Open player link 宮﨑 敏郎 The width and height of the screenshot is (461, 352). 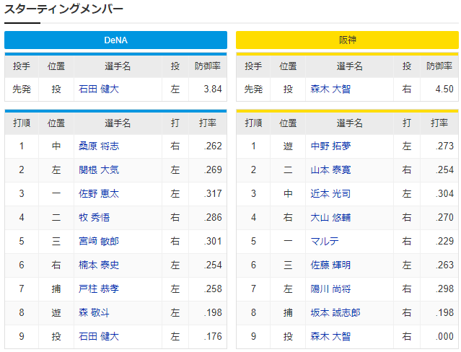tap(99, 242)
